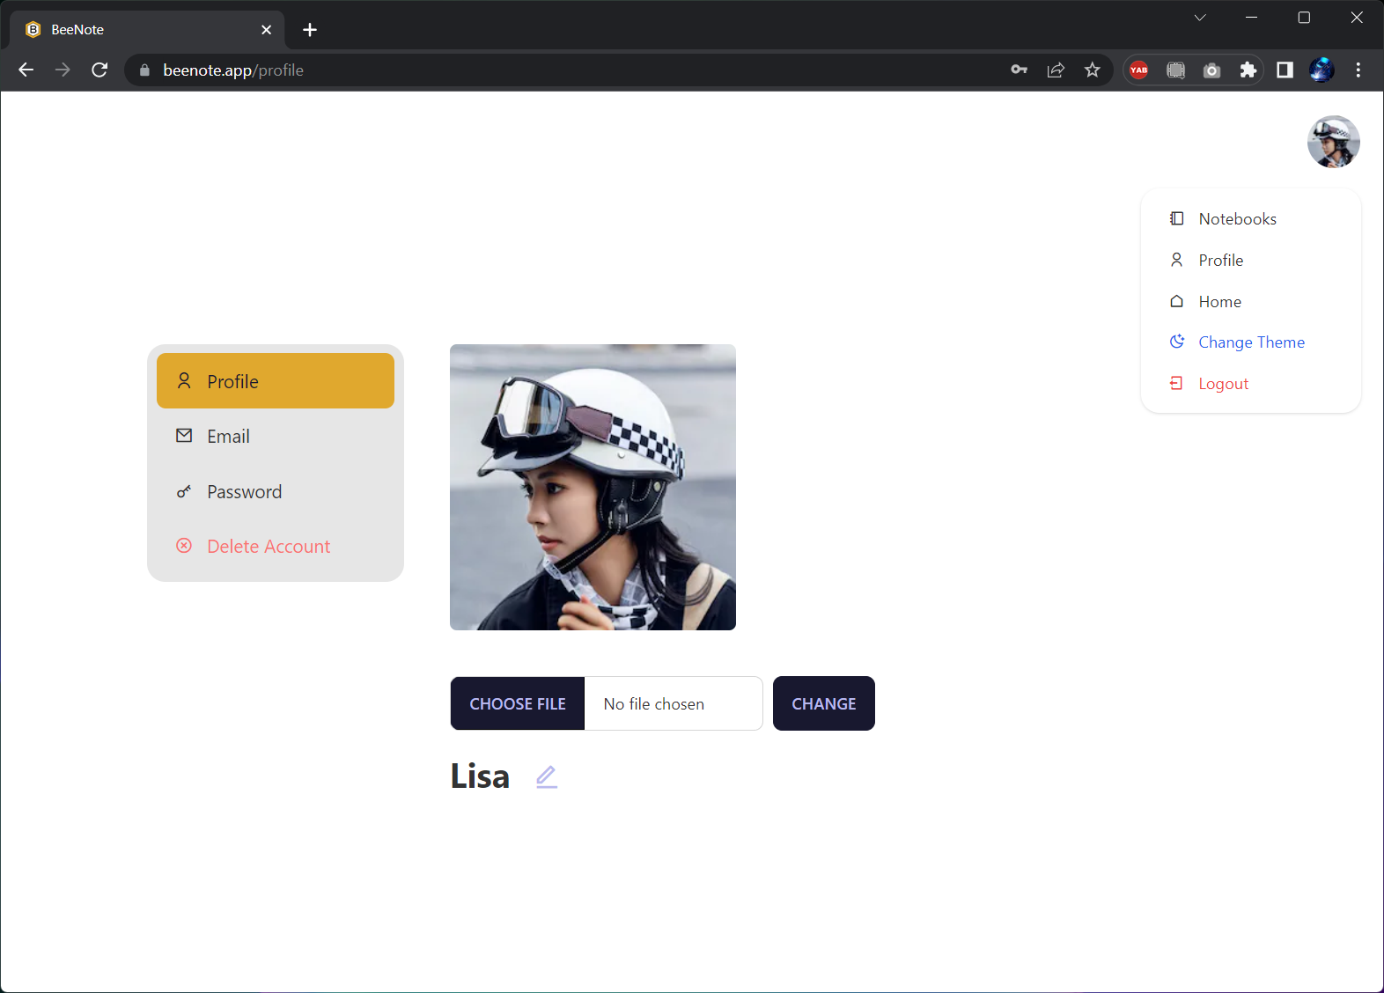Click the camera extension icon
Viewport: 1384px width, 993px height.
pos(1212,70)
